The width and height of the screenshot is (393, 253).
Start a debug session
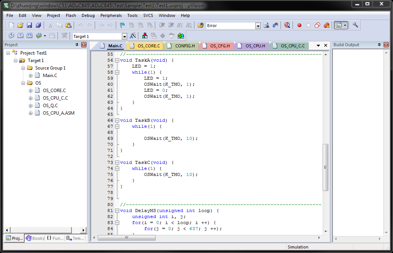point(287,26)
